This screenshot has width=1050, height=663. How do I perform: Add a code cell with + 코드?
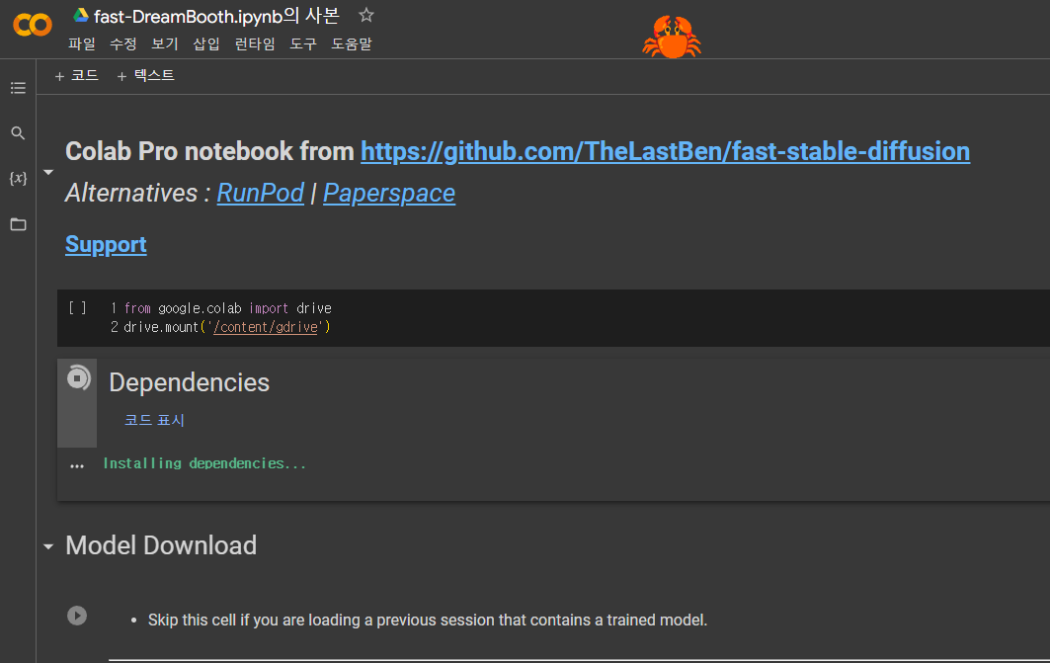[77, 76]
